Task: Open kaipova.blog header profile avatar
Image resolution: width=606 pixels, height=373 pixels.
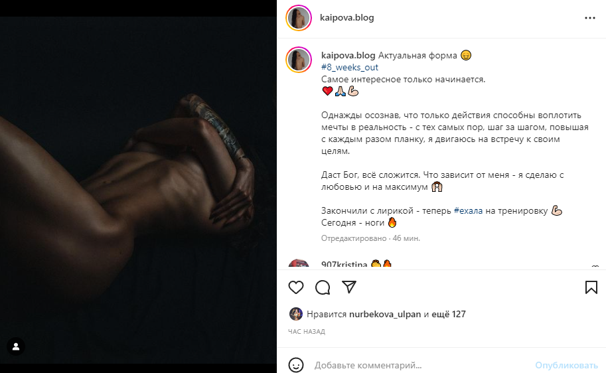Action: pos(298,18)
